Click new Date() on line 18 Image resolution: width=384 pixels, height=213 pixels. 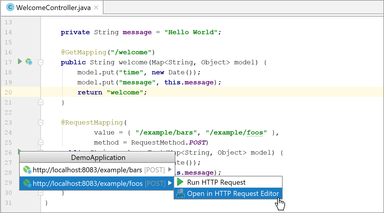click(172, 72)
